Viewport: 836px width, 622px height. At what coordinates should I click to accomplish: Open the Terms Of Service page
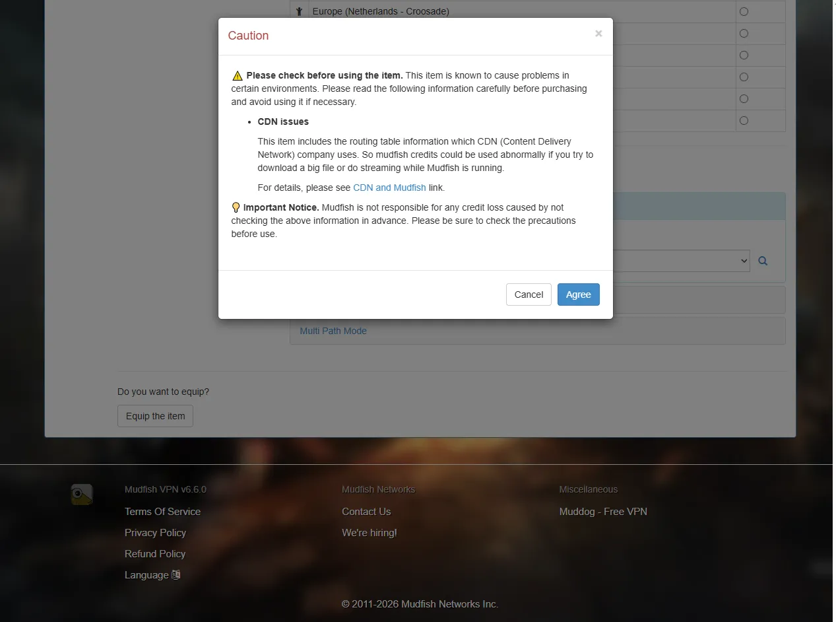pos(162,512)
